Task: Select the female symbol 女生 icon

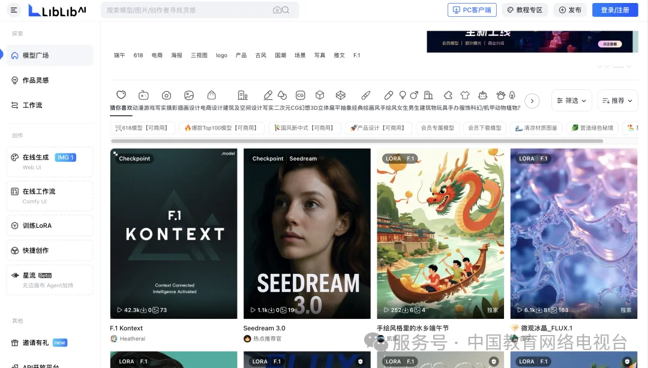Action: (403, 95)
